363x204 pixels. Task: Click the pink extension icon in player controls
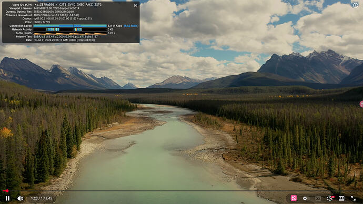(294, 198)
